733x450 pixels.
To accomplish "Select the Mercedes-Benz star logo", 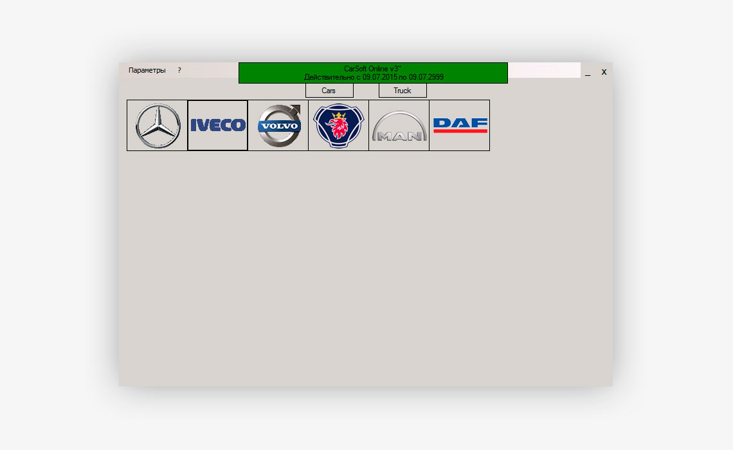I will [x=158, y=125].
